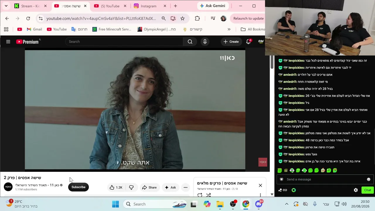The width and height of the screenshot is (375, 211).
Task: Click the YouTube search input field
Action: (x=124, y=42)
